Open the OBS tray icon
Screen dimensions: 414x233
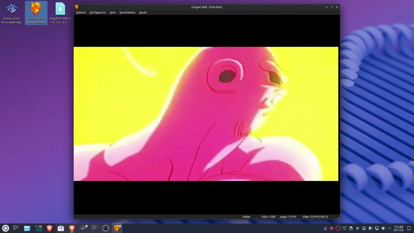click(338, 228)
